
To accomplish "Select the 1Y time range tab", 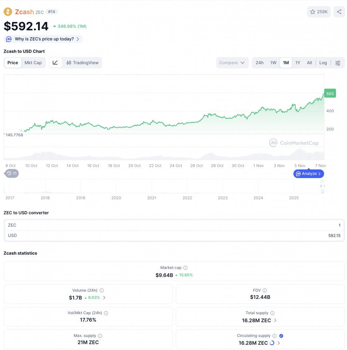I will coord(298,63).
